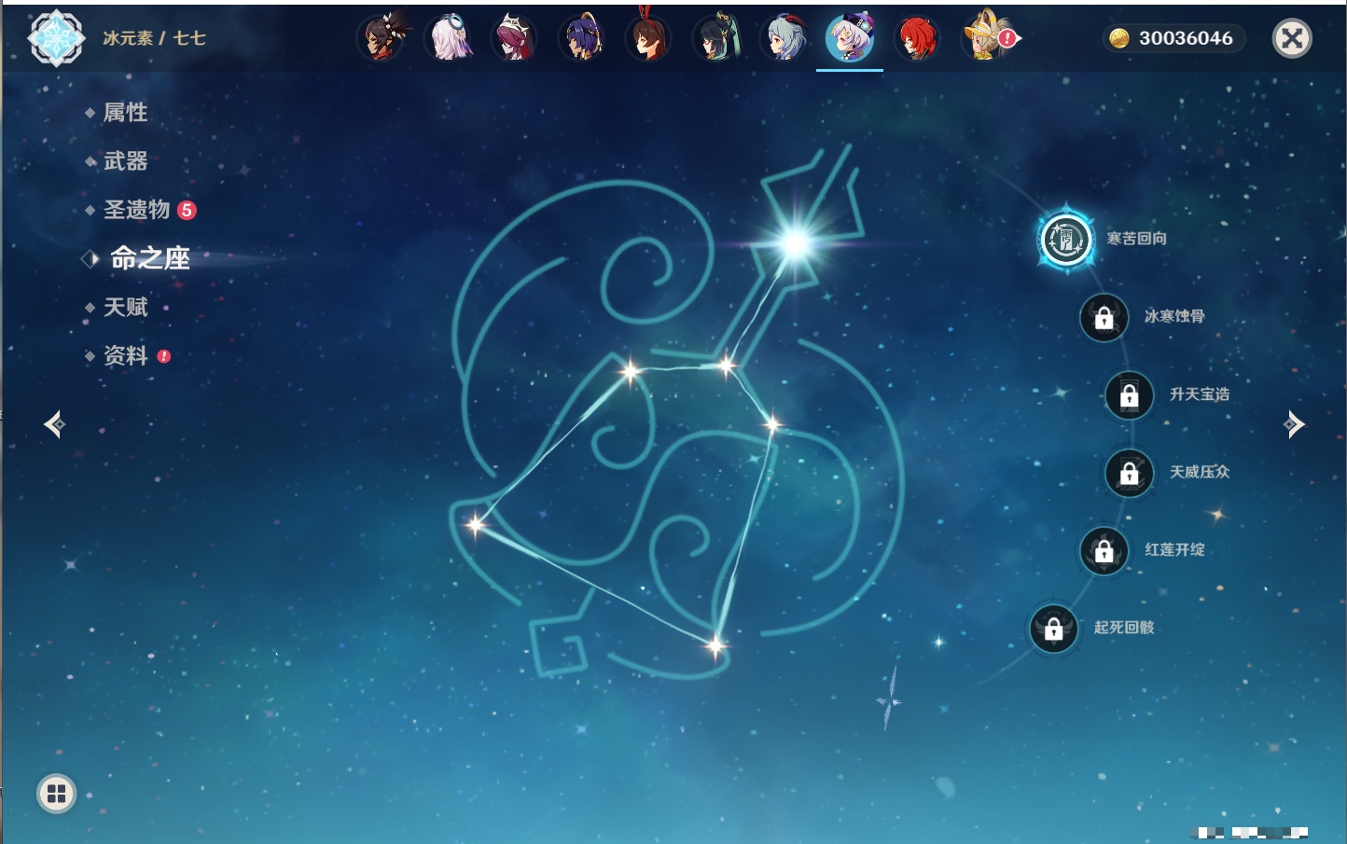This screenshot has width=1347, height=844.
Task: Select Xinyan's portrait with spiky dark hair
Action: click(x=382, y=38)
